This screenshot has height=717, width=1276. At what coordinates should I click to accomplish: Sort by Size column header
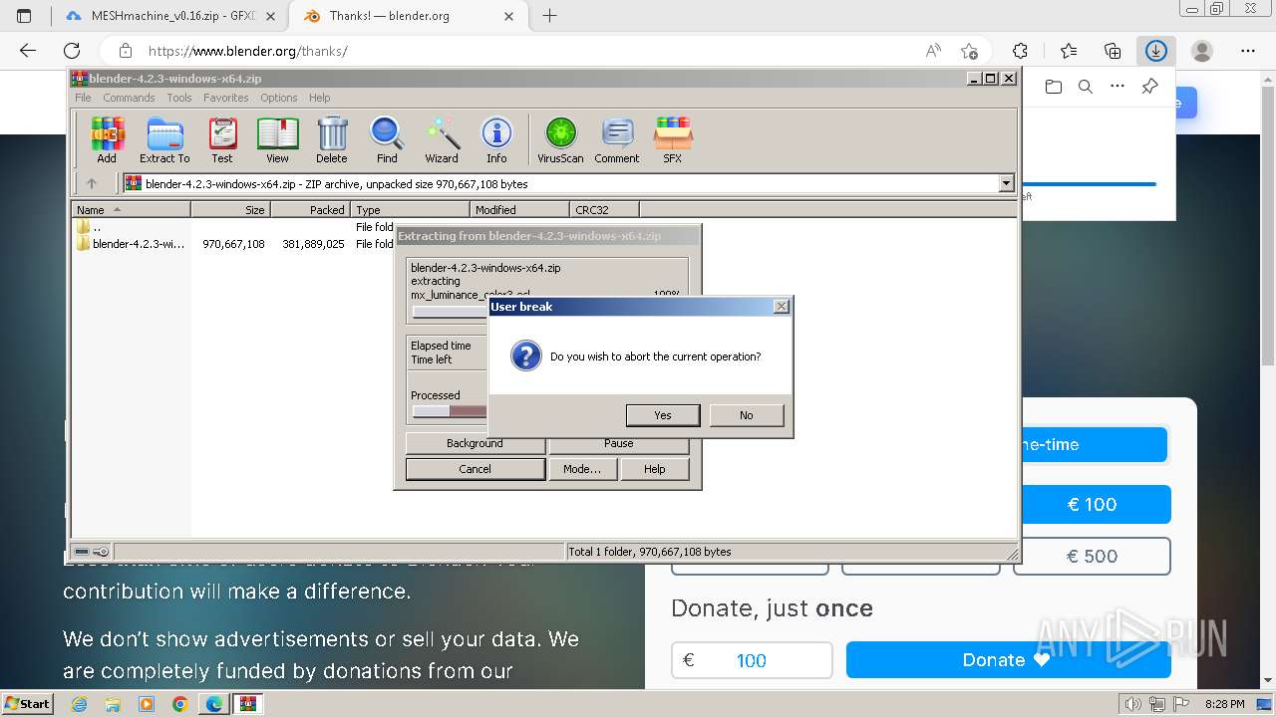(x=230, y=209)
